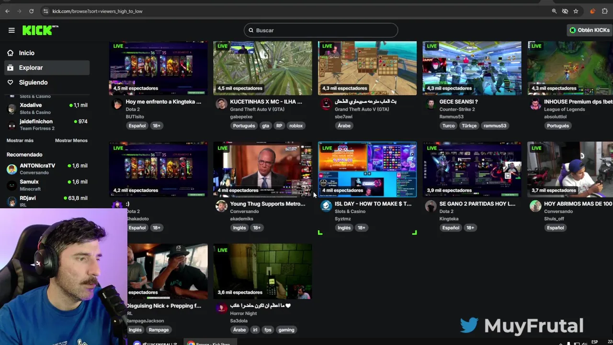
Task: Click the gaming tag under Sa3dola
Action: coord(286,330)
